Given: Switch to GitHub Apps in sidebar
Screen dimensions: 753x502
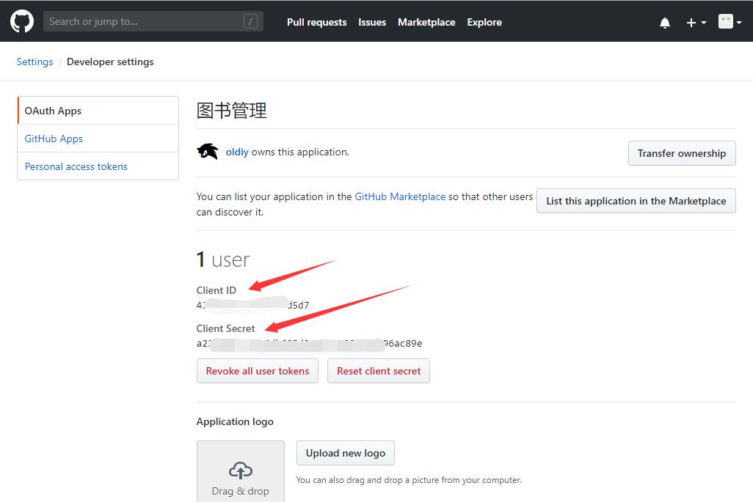Looking at the screenshot, I should 54,139.
